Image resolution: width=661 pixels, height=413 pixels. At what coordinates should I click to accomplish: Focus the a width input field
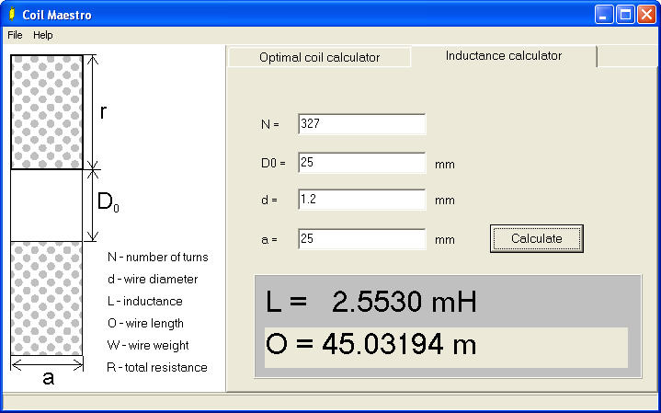tap(361, 239)
